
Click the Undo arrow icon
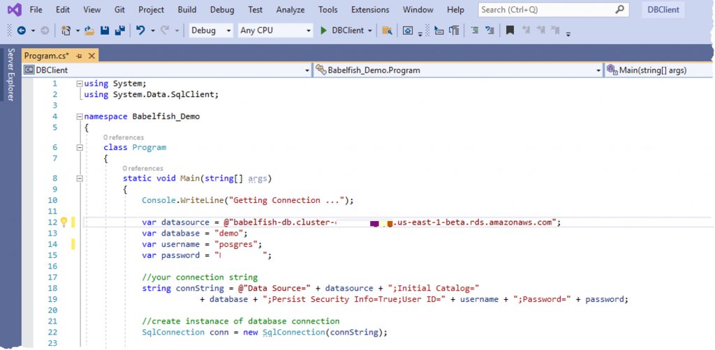coord(140,31)
